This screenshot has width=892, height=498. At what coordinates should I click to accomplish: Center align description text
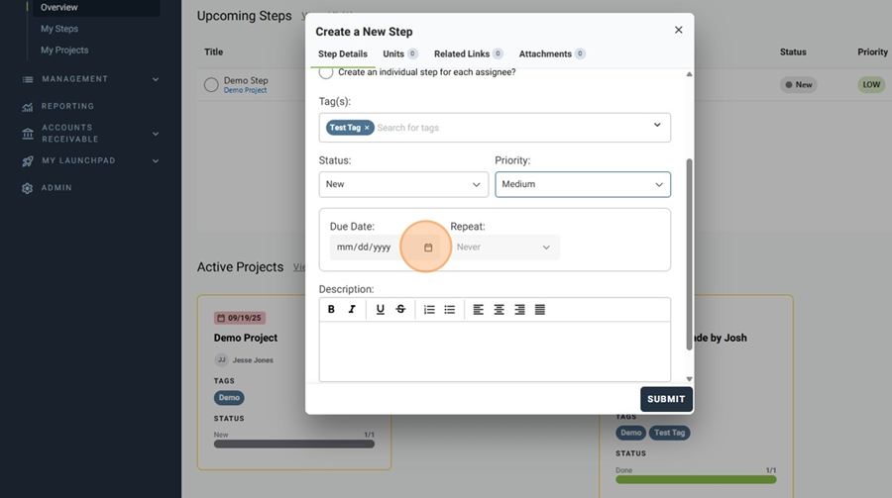499,309
